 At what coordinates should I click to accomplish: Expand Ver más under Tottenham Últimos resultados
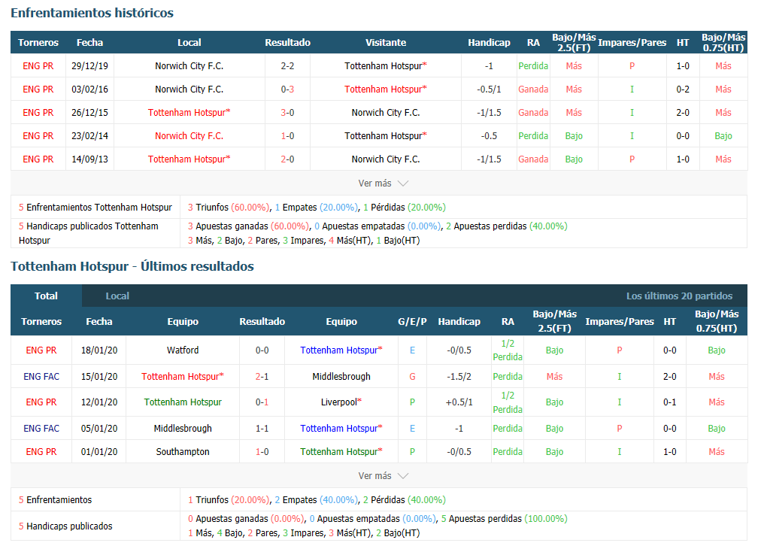coord(383,476)
